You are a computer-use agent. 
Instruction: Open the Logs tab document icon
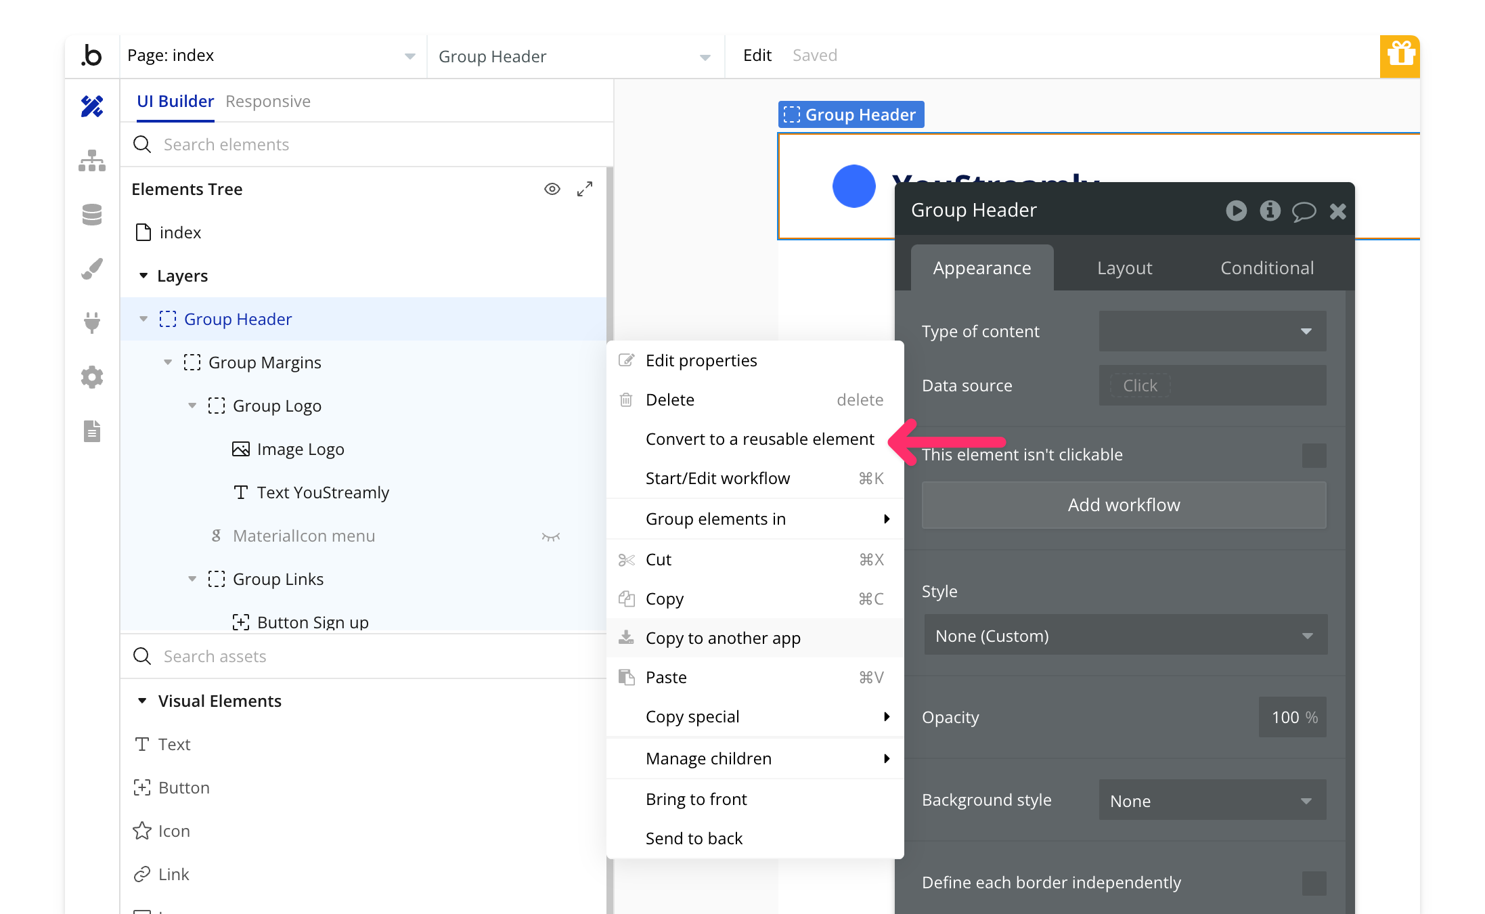92,431
